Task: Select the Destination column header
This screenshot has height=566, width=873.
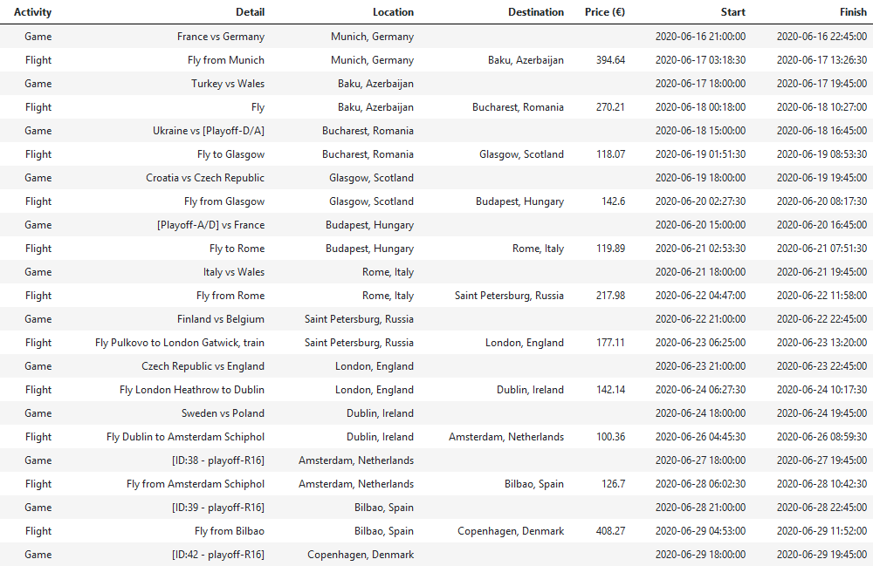Action: 536,12
